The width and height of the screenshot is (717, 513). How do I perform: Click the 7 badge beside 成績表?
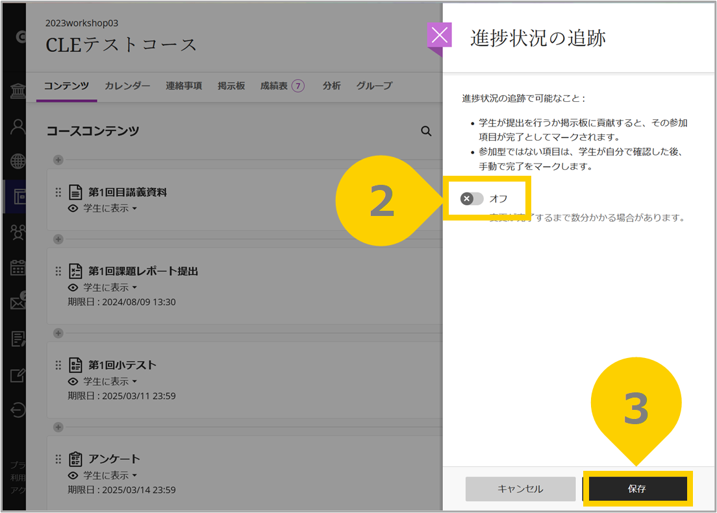click(298, 86)
